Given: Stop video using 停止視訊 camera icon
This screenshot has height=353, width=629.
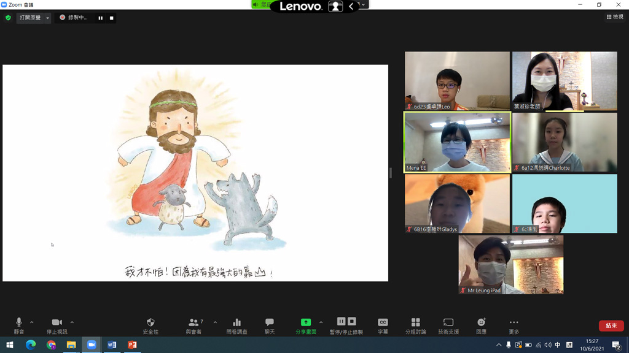Looking at the screenshot, I should [x=57, y=322].
